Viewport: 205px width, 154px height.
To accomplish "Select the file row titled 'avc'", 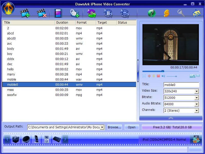I will click(69, 43).
